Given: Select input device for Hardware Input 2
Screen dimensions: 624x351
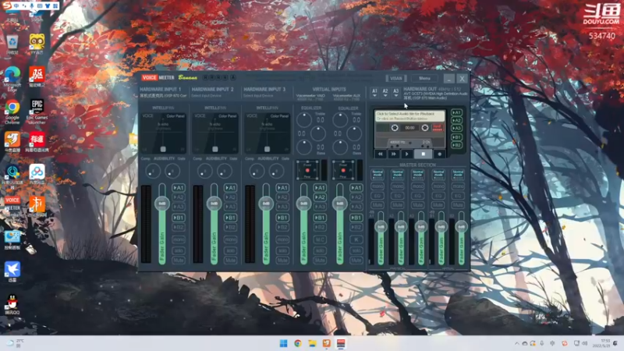Looking at the screenshot, I should (207, 96).
